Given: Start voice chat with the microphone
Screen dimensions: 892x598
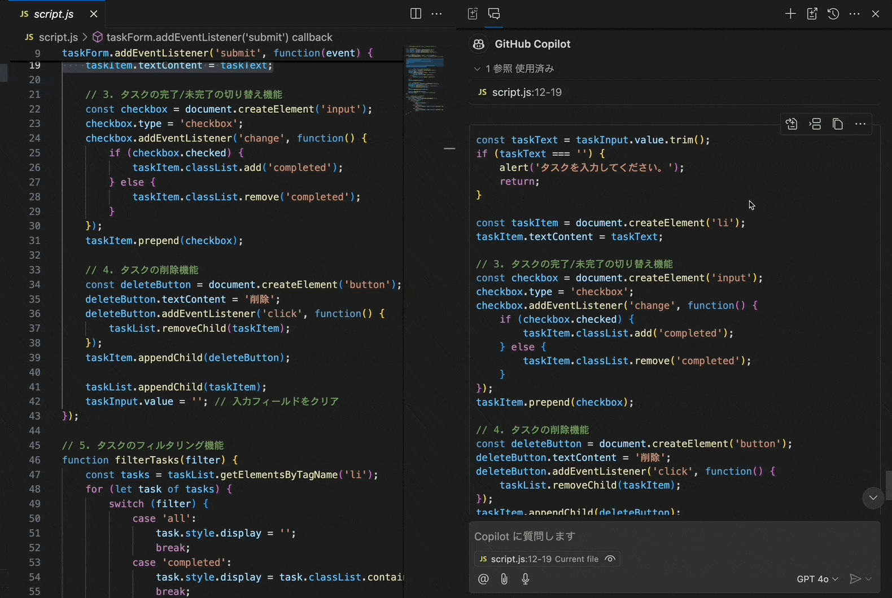Looking at the screenshot, I should click(x=525, y=579).
